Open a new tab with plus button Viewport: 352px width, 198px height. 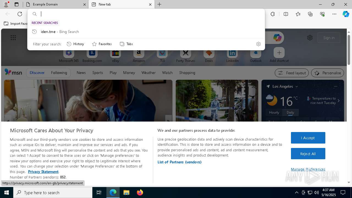(159, 4)
